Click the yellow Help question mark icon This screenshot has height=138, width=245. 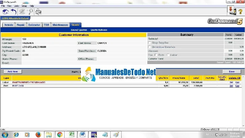point(240,12)
